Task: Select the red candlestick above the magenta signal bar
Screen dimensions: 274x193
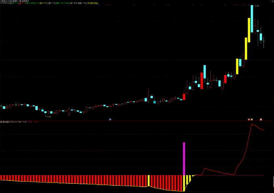Action: (184, 97)
